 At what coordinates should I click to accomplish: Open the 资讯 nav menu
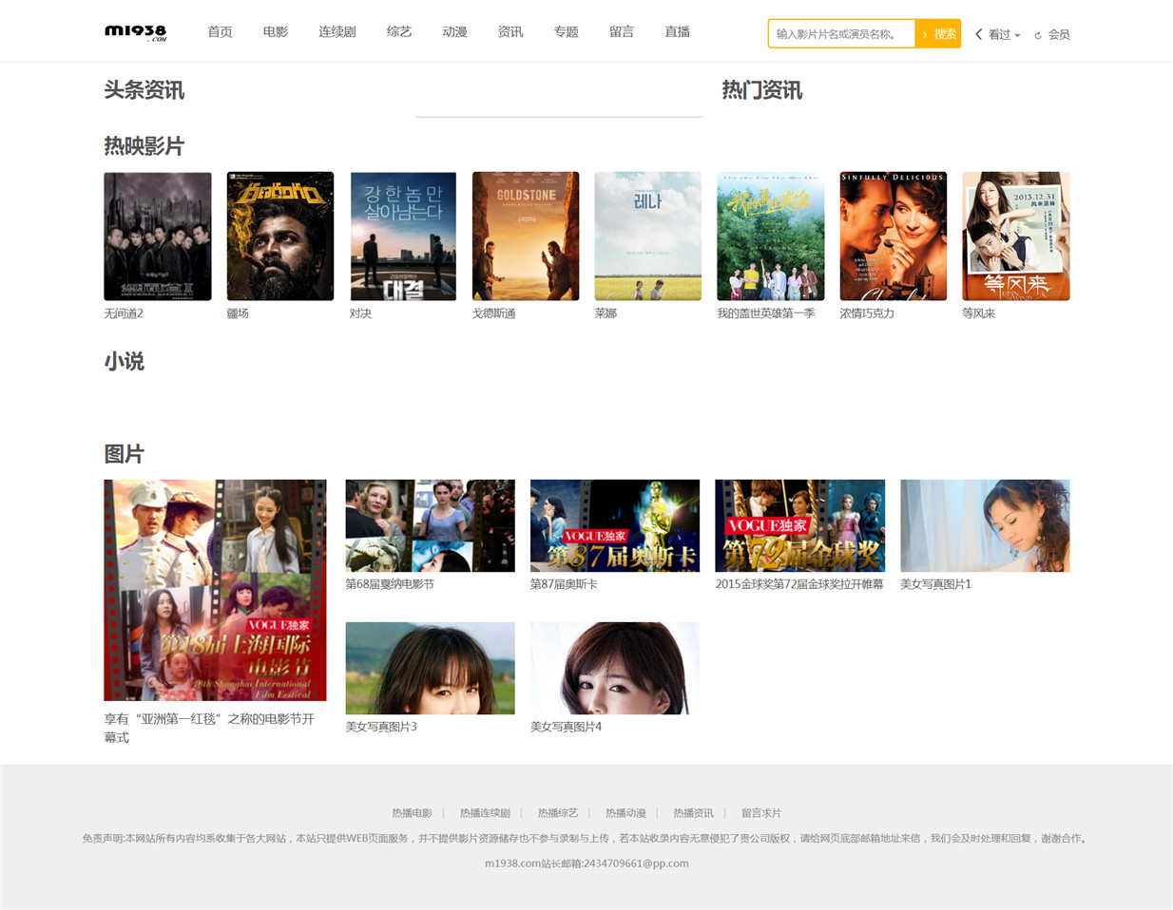tap(510, 31)
